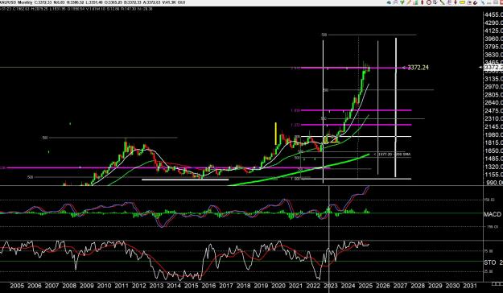This screenshot has width=503, height=293.
Task: Click the 2016 year label on time axis
Action: [208, 286]
